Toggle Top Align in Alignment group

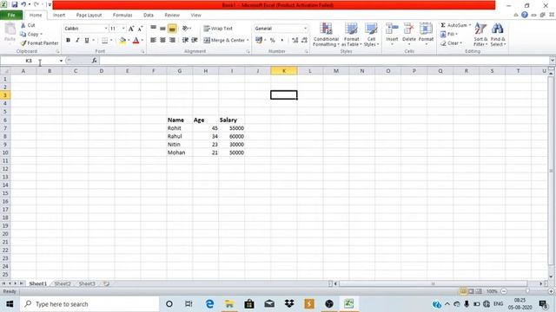pyautogui.click(x=153, y=29)
